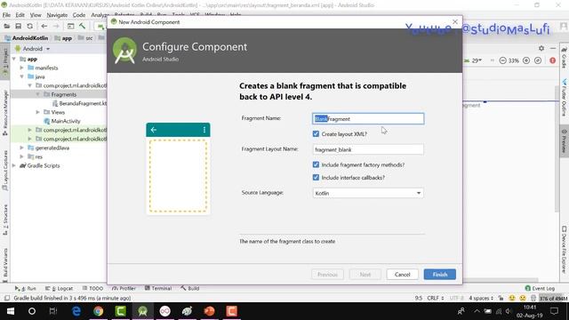Click the Fragment Layout Name field
This screenshot has width=569, height=320.
tap(368, 149)
